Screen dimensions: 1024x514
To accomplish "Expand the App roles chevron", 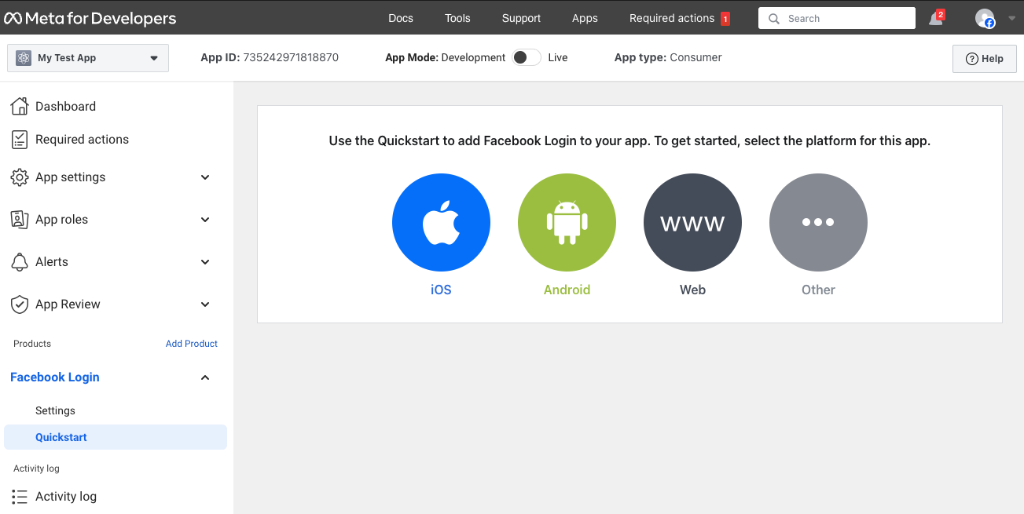I will point(205,220).
